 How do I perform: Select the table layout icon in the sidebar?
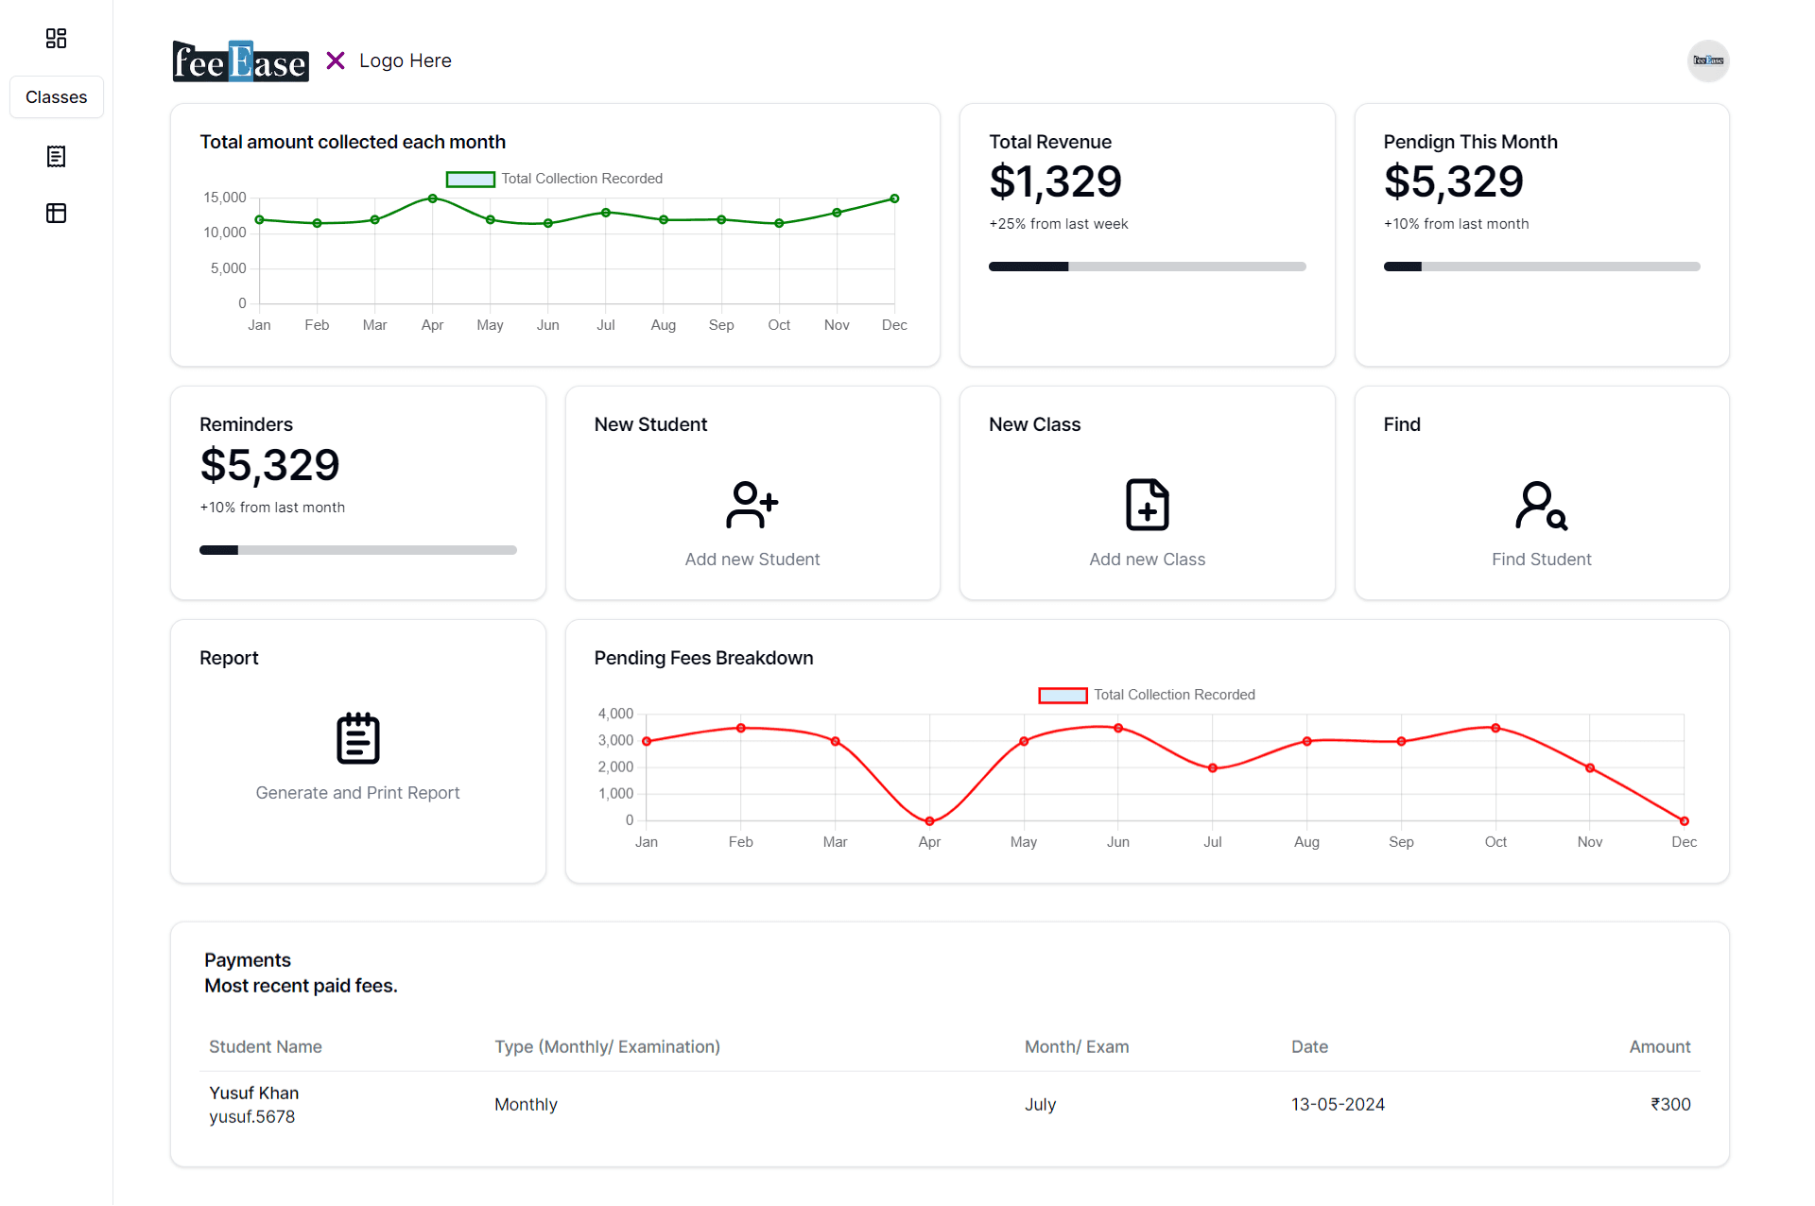click(x=56, y=213)
